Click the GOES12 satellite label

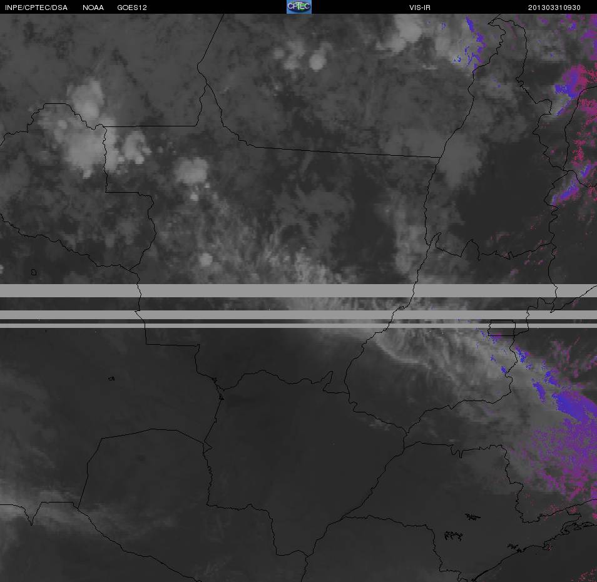click(x=132, y=8)
